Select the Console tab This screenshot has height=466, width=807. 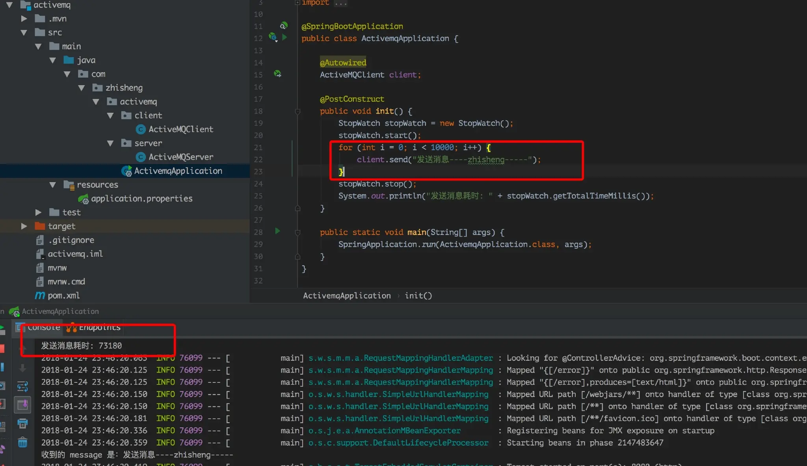click(43, 328)
